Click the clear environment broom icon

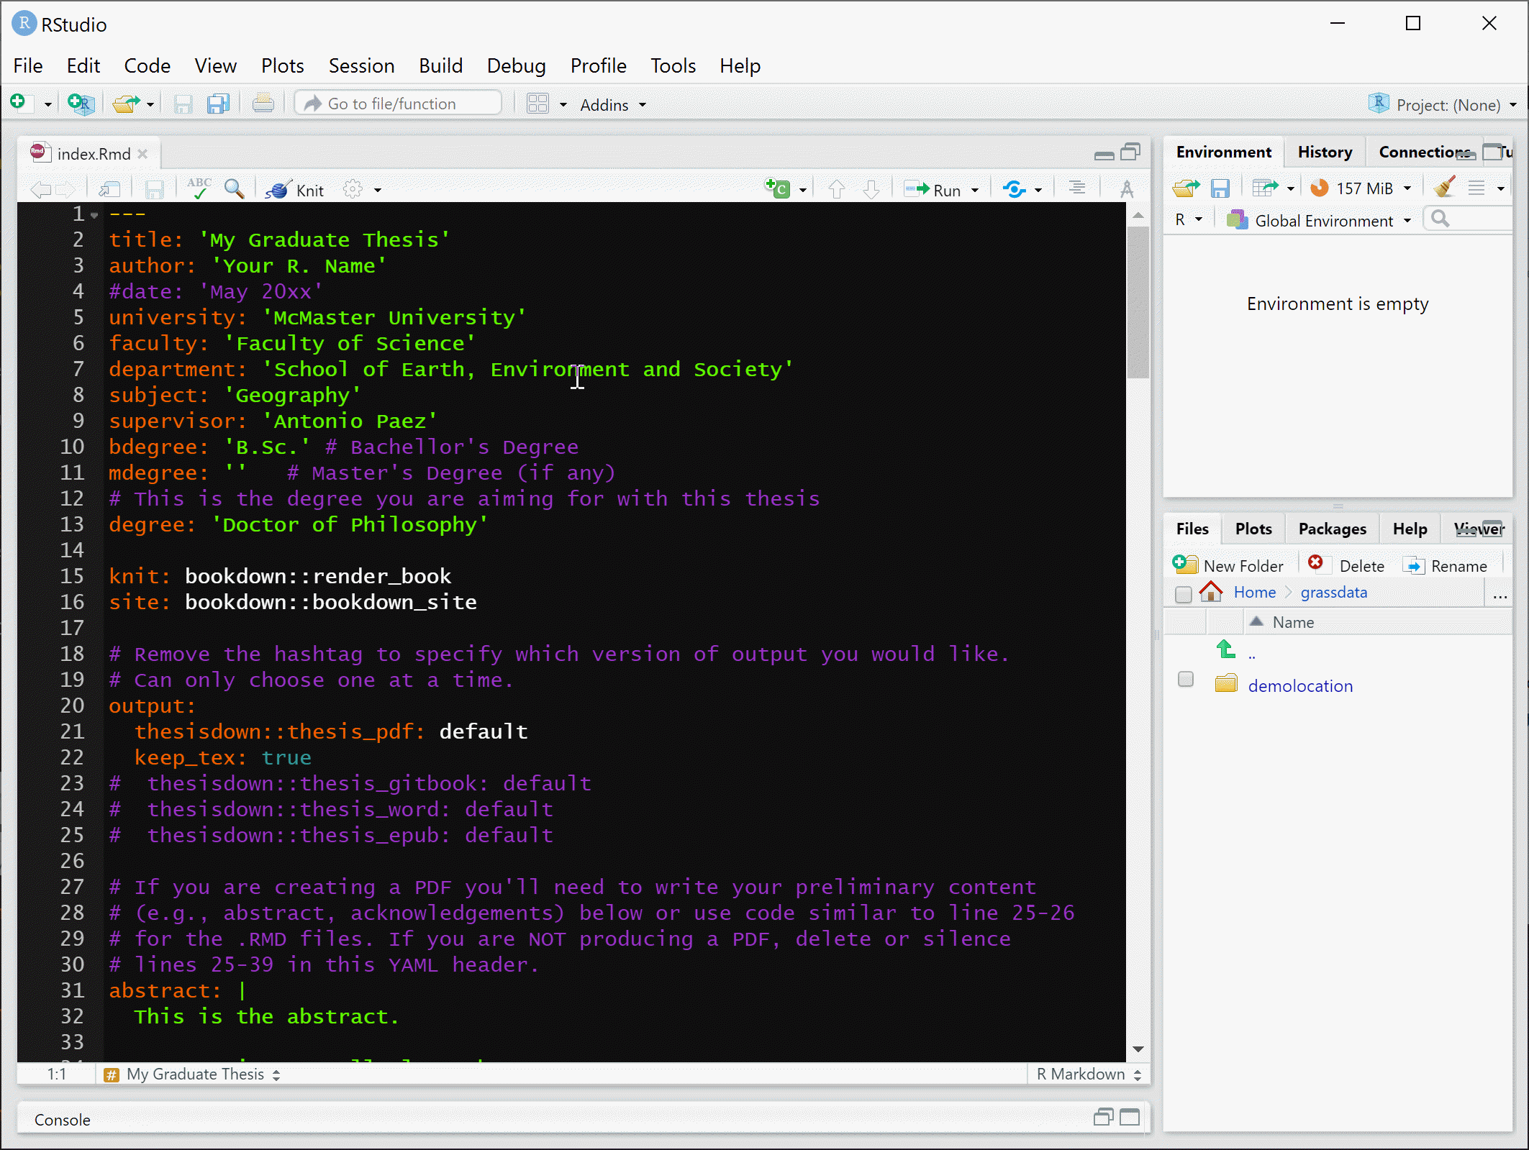(1443, 188)
